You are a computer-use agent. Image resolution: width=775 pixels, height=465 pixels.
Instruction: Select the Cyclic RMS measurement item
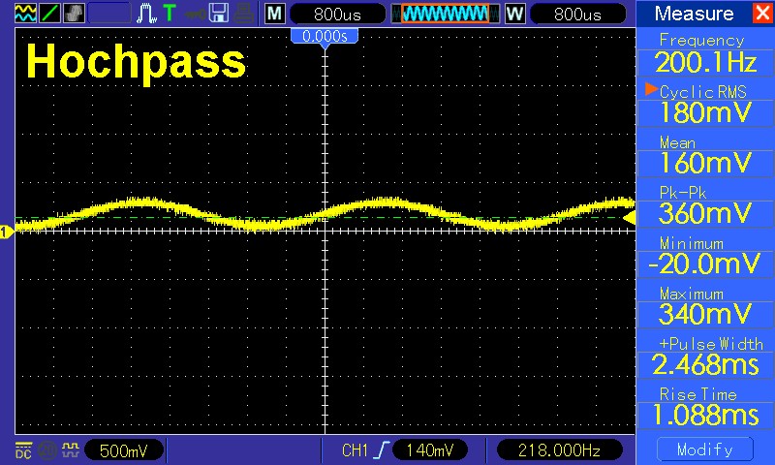704,102
